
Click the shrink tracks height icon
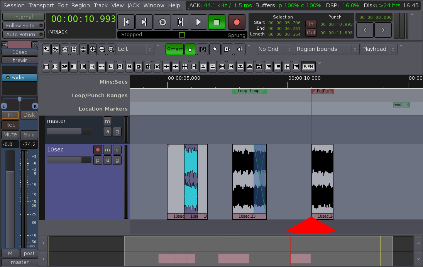click(x=83, y=49)
